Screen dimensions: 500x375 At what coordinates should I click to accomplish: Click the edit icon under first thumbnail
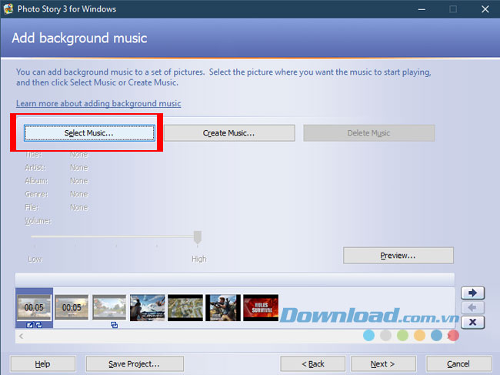[x=30, y=325]
